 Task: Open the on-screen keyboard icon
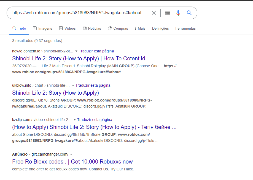coord(167,13)
